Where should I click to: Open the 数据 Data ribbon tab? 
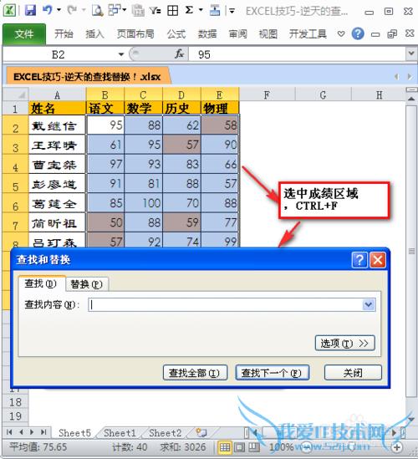(207, 34)
